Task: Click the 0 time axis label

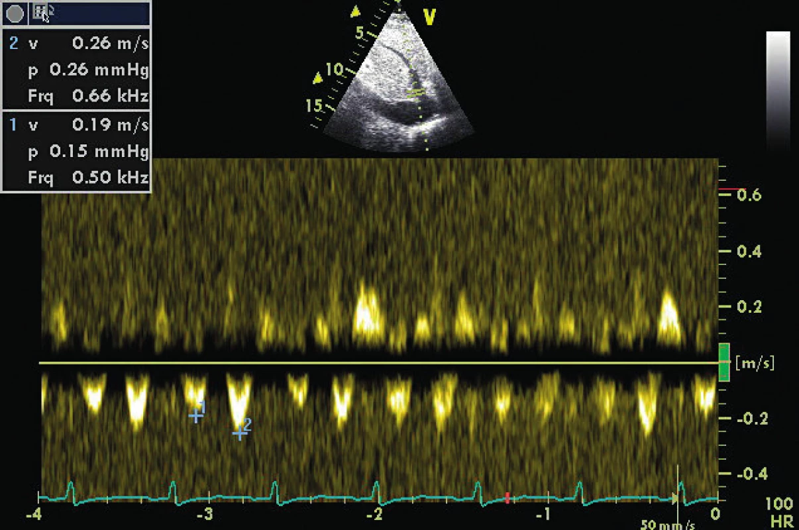Action: pyautogui.click(x=715, y=514)
